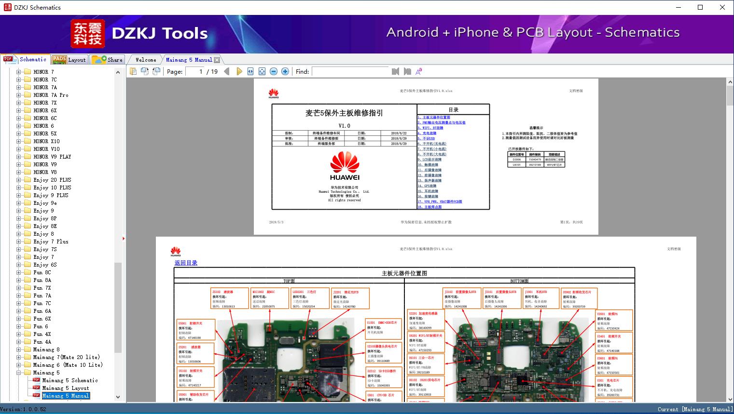Switch to the Schematic tab
The image size is (734, 414).
click(x=25, y=59)
